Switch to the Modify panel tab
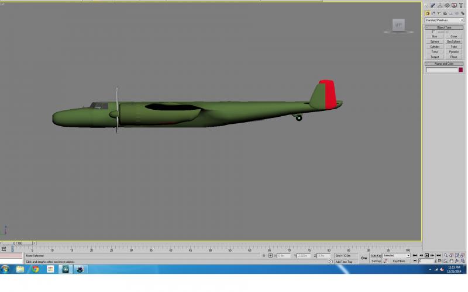 433,5
